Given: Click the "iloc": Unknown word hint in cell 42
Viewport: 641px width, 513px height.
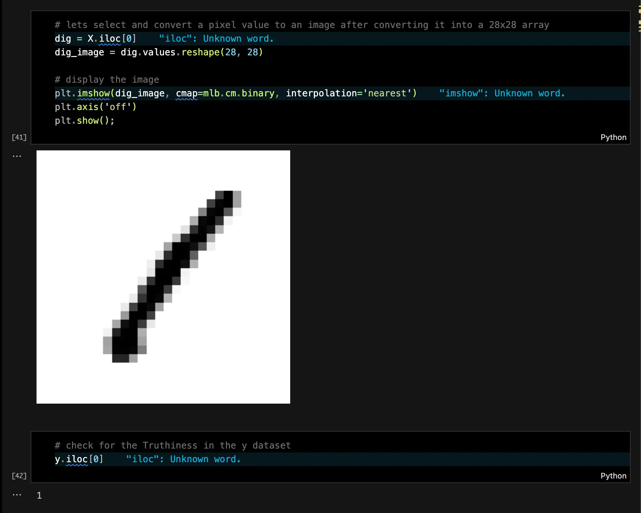Looking at the screenshot, I should [x=183, y=459].
